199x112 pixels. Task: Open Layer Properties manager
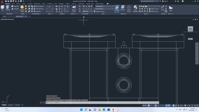(x=135, y=9)
